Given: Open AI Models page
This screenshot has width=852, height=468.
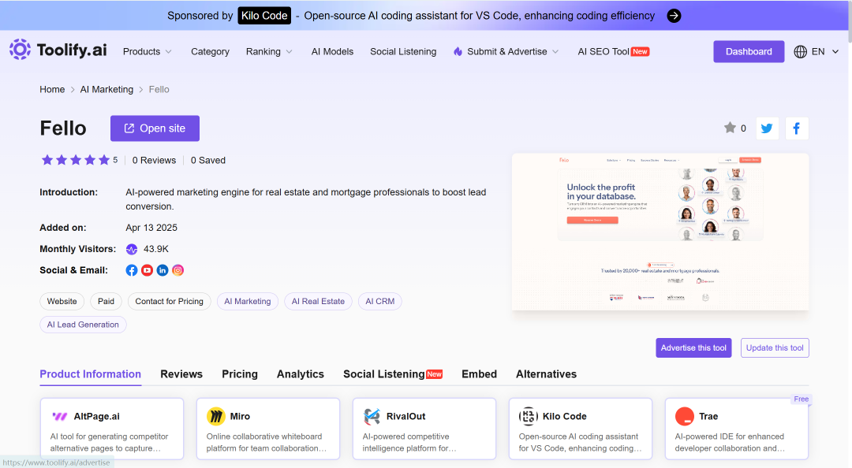Looking at the screenshot, I should 332,51.
